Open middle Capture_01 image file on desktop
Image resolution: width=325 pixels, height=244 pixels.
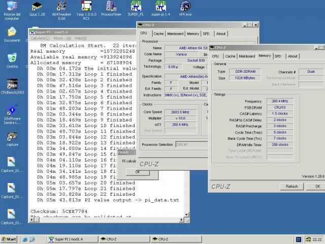[12, 191]
